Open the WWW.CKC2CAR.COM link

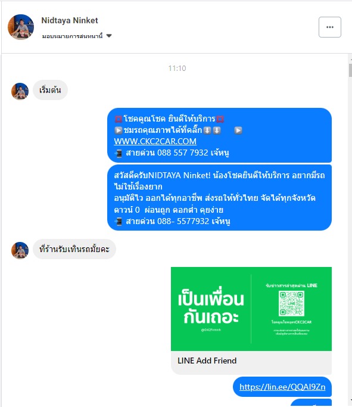pos(155,141)
